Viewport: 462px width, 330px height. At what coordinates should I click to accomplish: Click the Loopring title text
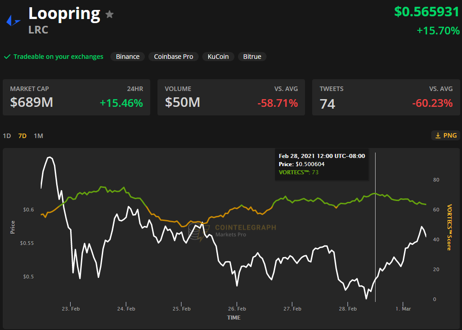[64, 14]
